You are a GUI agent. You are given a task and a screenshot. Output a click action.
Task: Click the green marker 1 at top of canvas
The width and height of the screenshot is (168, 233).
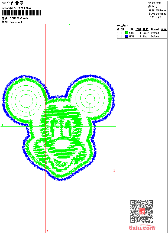70,25
